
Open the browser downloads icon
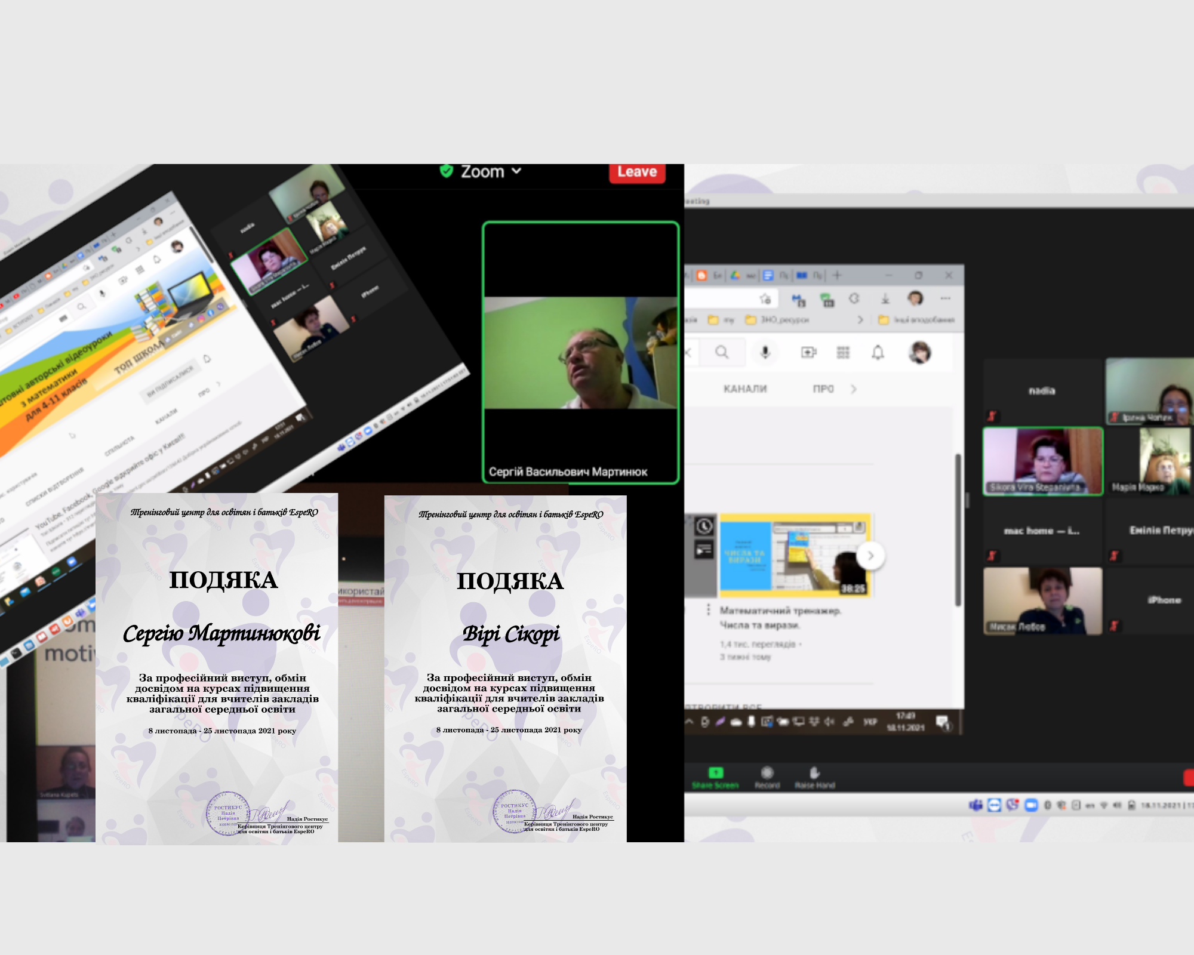(x=885, y=298)
